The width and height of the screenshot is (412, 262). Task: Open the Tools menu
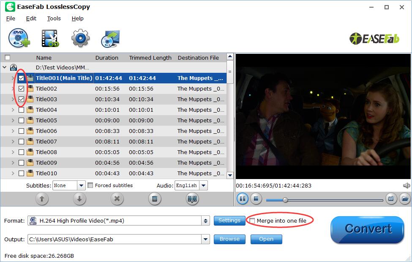click(x=54, y=19)
